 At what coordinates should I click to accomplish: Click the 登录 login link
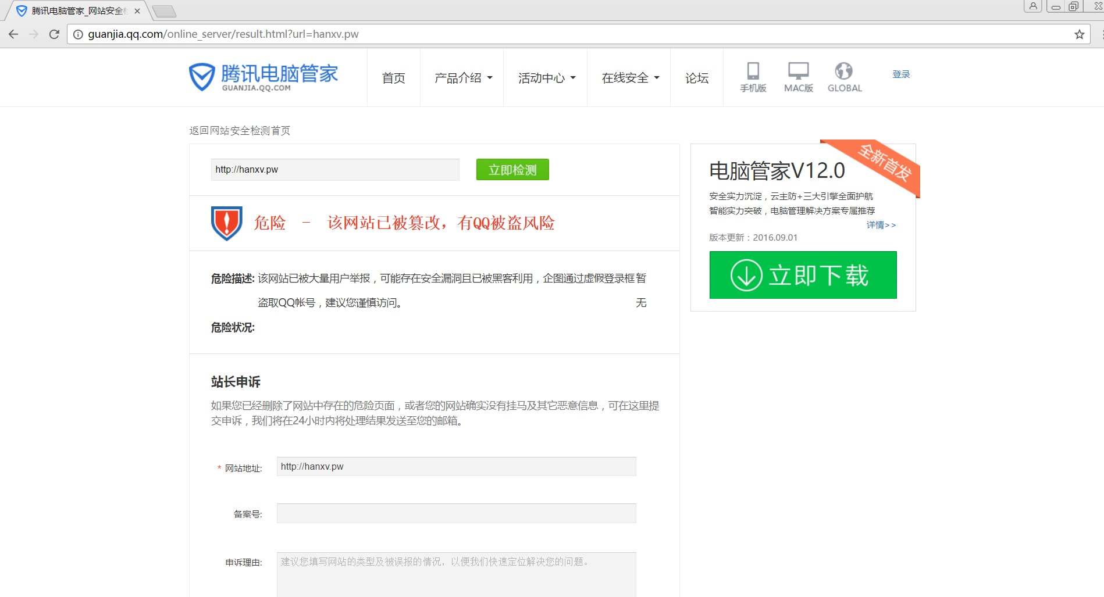click(x=900, y=74)
